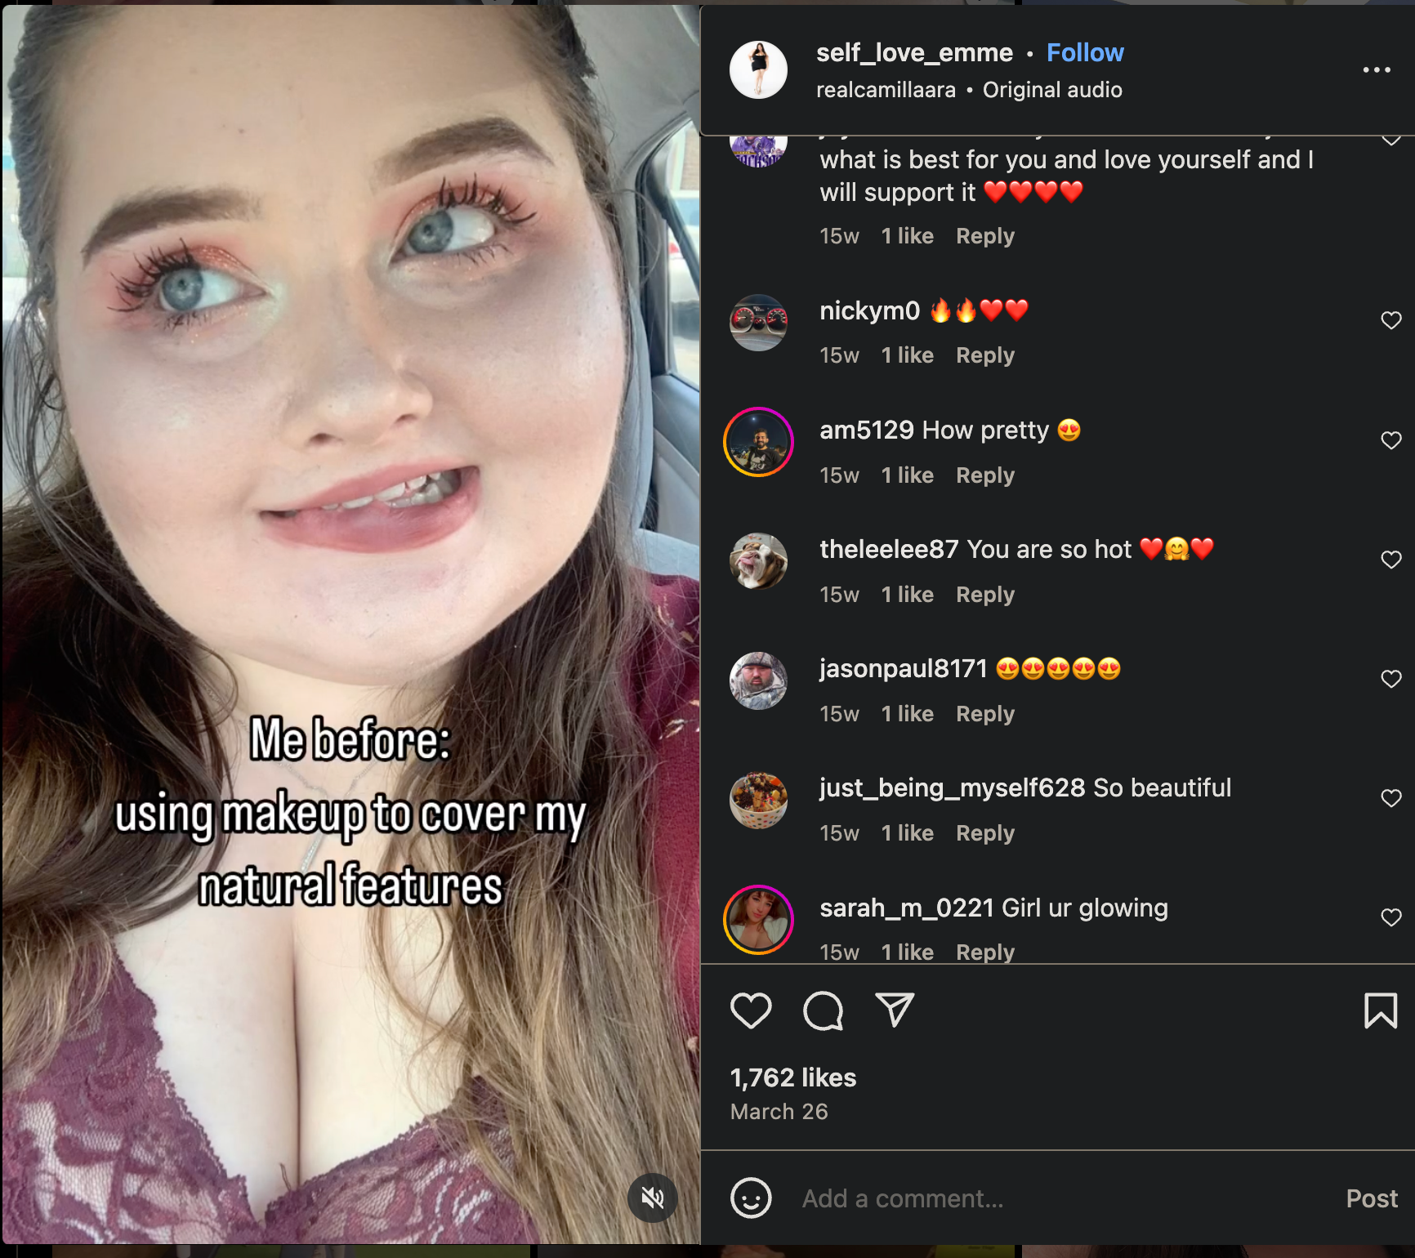The image size is (1415, 1258).
Task: Open the three-dot more options menu
Action: pos(1377,70)
